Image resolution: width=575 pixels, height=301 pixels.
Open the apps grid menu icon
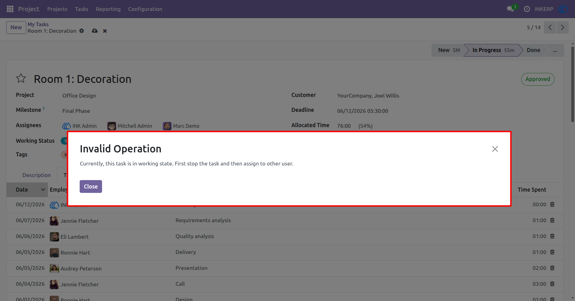[10, 9]
